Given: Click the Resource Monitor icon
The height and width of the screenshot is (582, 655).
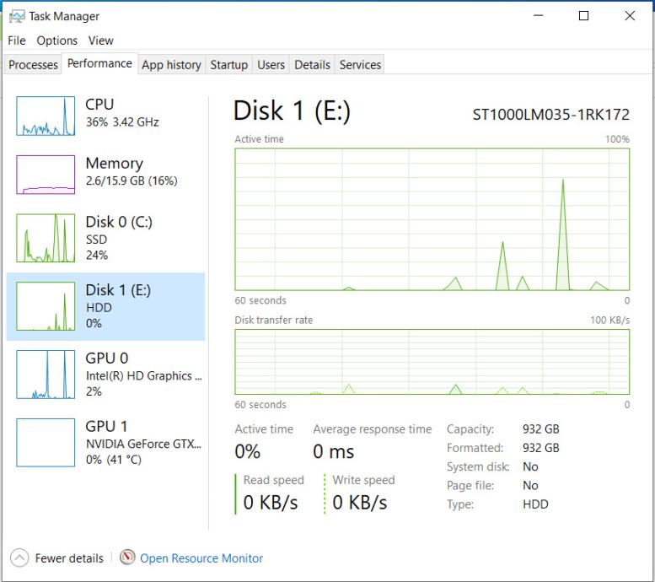Looking at the screenshot, I should tap(128, 558).
